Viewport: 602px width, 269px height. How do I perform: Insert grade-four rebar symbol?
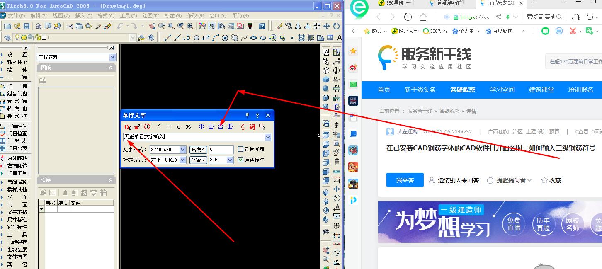click(x=230, y=126)
